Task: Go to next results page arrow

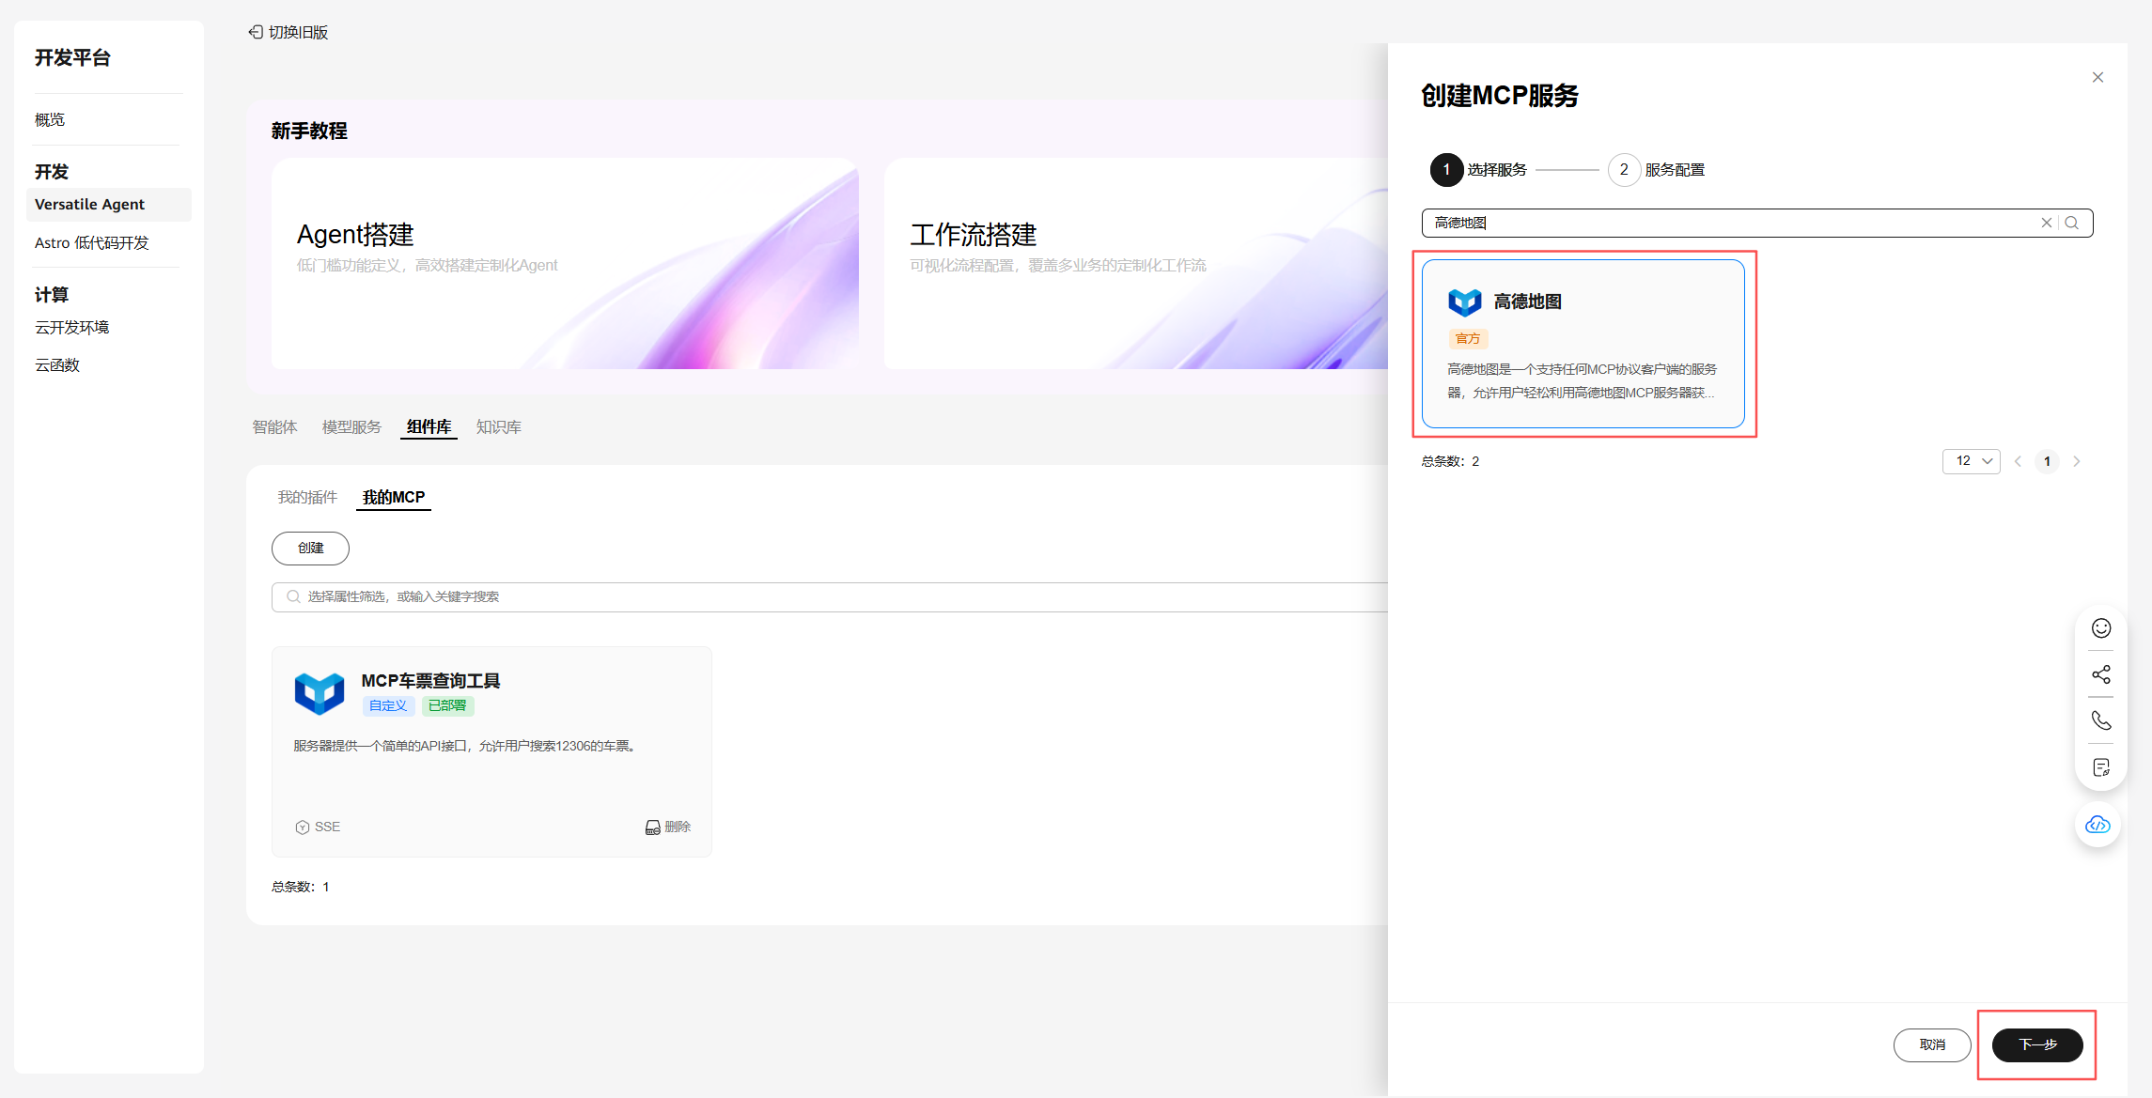Action: 2077,461
